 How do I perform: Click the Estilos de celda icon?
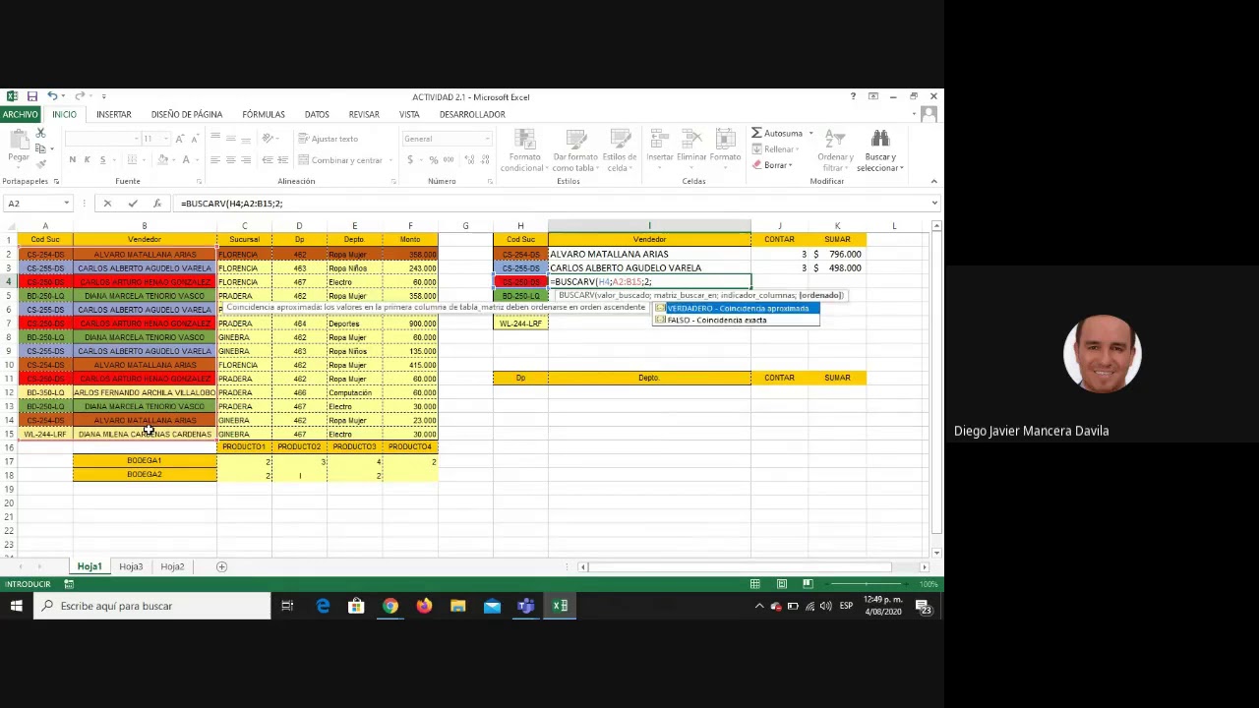[x=620, y=140]
